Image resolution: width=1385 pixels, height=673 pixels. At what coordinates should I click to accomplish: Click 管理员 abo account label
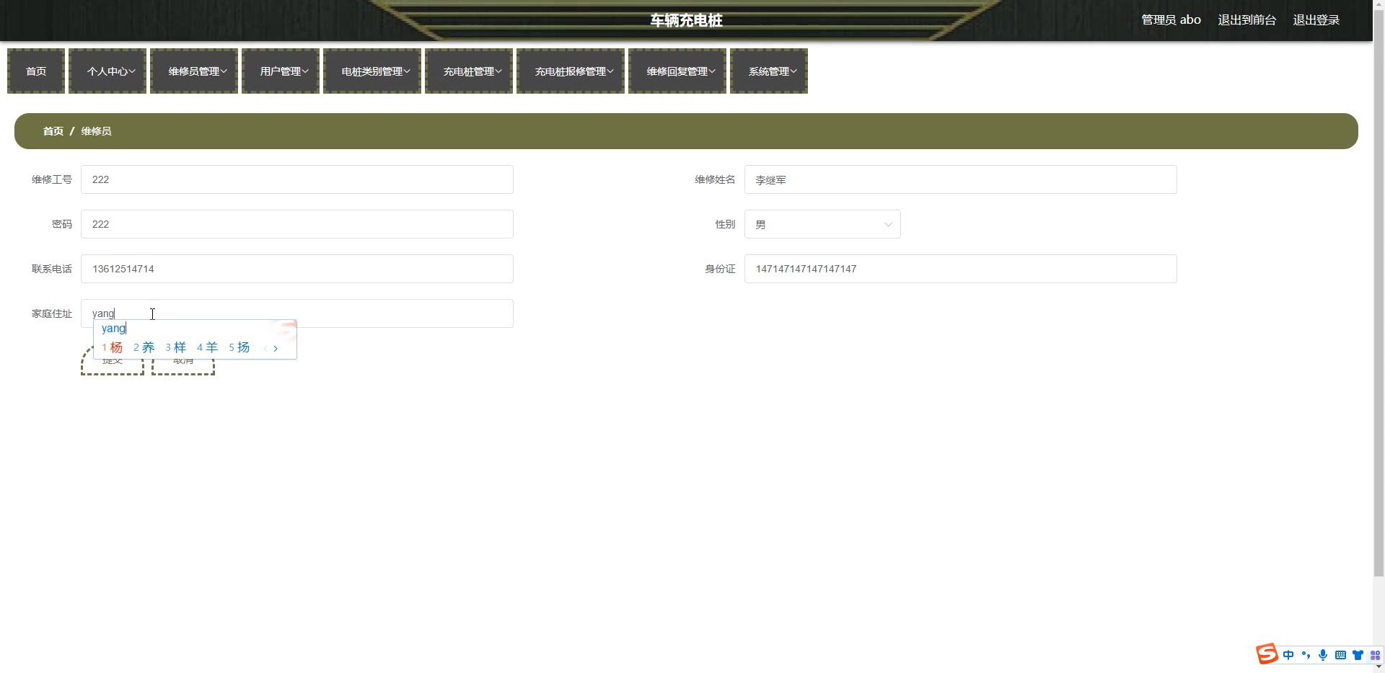(x=1171, y=20)
